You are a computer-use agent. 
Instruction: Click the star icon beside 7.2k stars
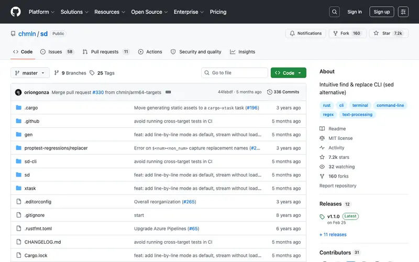click(322, 157)
